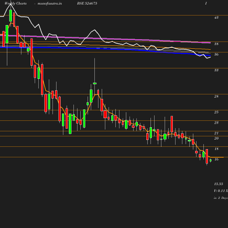Click price axis label 25
The width and height of the screenshot is (228, 228).
(x=216, y=112)
